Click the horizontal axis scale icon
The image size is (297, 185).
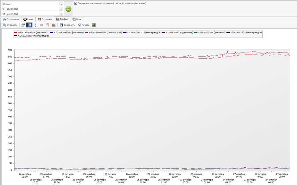point(41,25)
